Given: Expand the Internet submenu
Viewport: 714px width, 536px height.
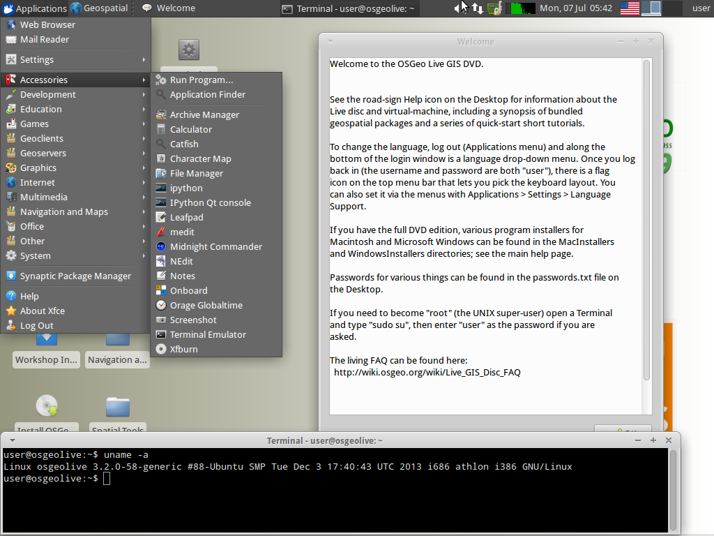Looking at the screenshot, I should pyautogui.click(x=75, y=182).
